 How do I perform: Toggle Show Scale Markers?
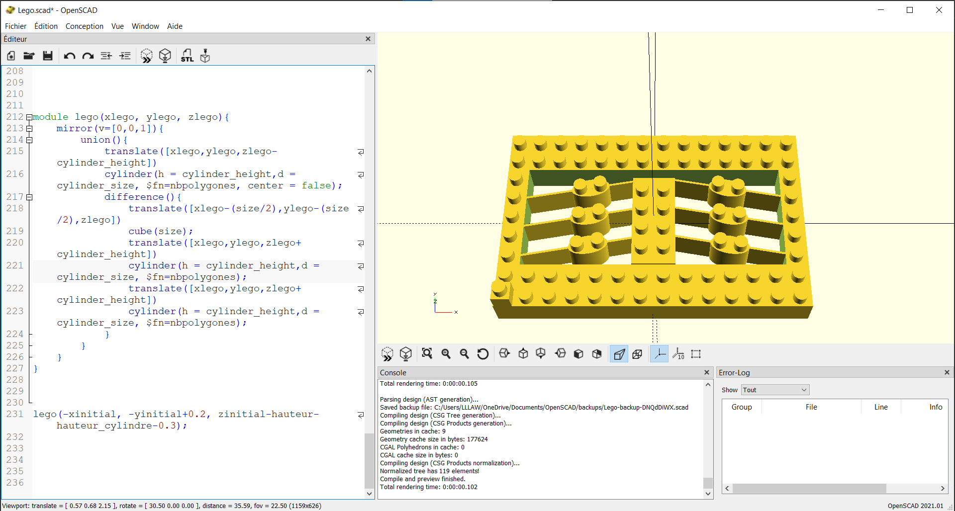[x=678, y=354]
